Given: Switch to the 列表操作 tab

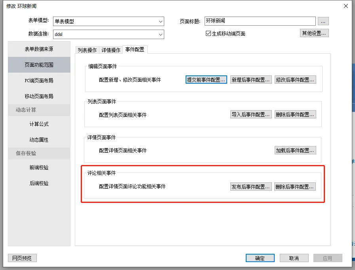Looking at the screenshot, I should pyautogui.click(x=87, y=50).
